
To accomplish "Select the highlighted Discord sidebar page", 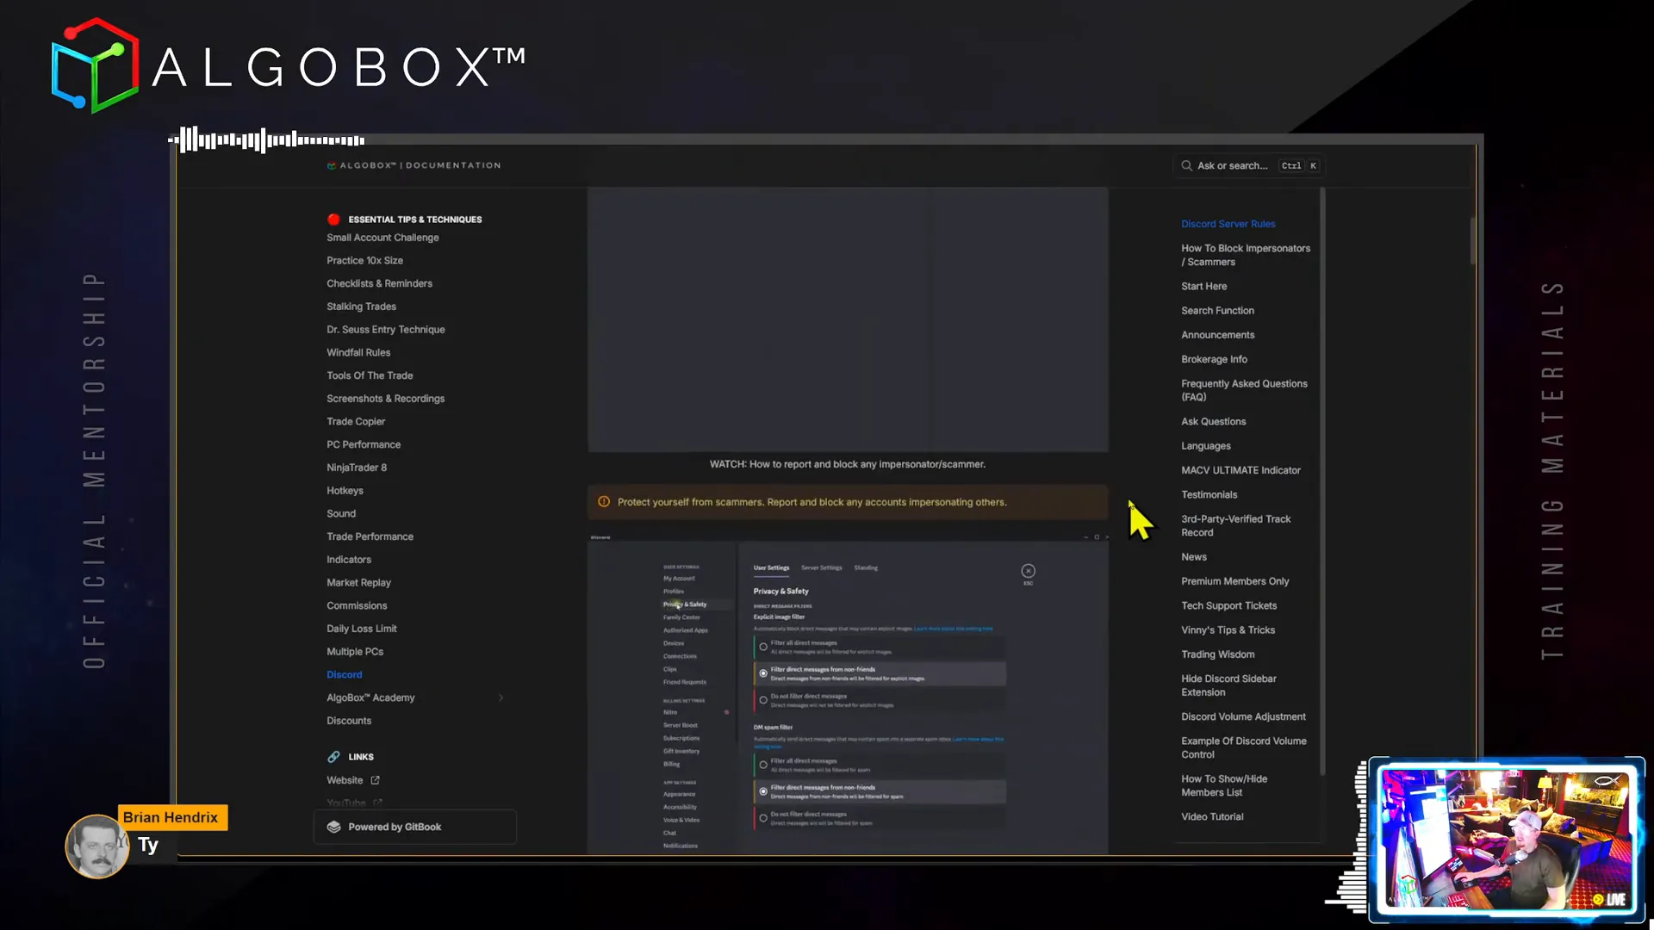I will 344,675.
